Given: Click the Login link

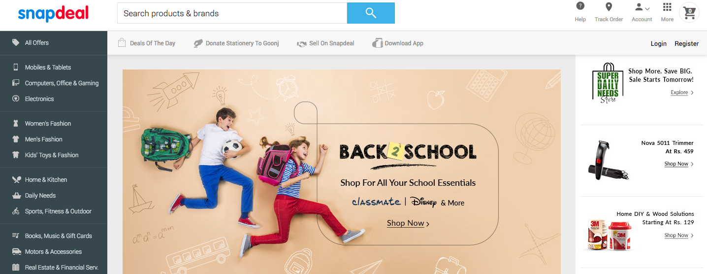Looking at the screenshot, I should [x=659, y=43].
